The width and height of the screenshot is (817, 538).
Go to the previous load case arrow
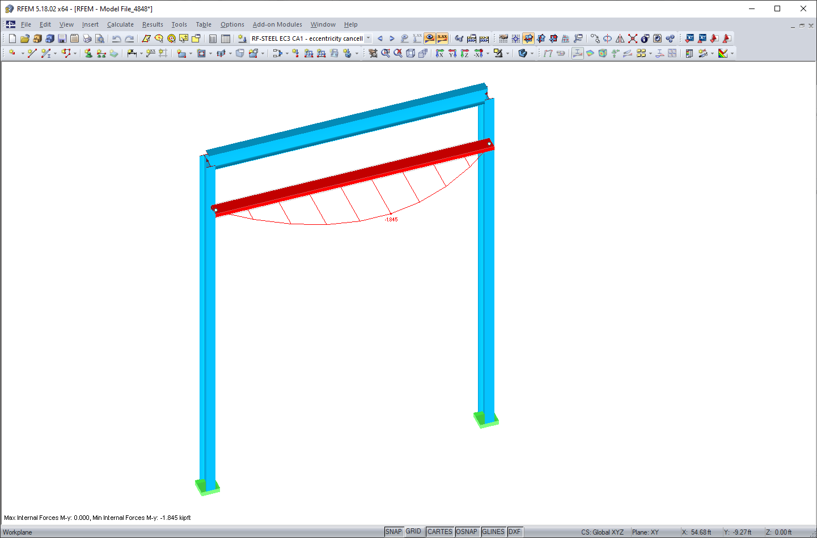(x=380, y=38)
